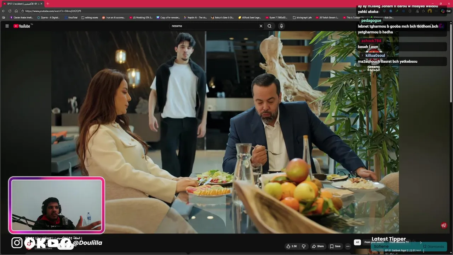This screenshot has width=453, height=255.
Task: Click the video player to pause
Action: coord(225,132)
